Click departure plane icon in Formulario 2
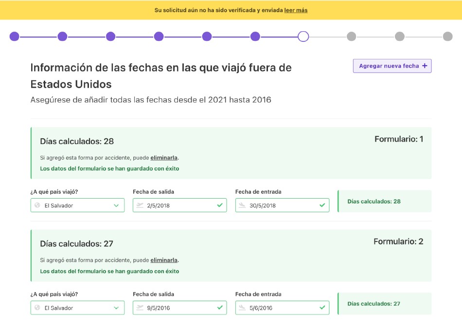The height and width of the screenshot is (333, 462). point(140,308)
